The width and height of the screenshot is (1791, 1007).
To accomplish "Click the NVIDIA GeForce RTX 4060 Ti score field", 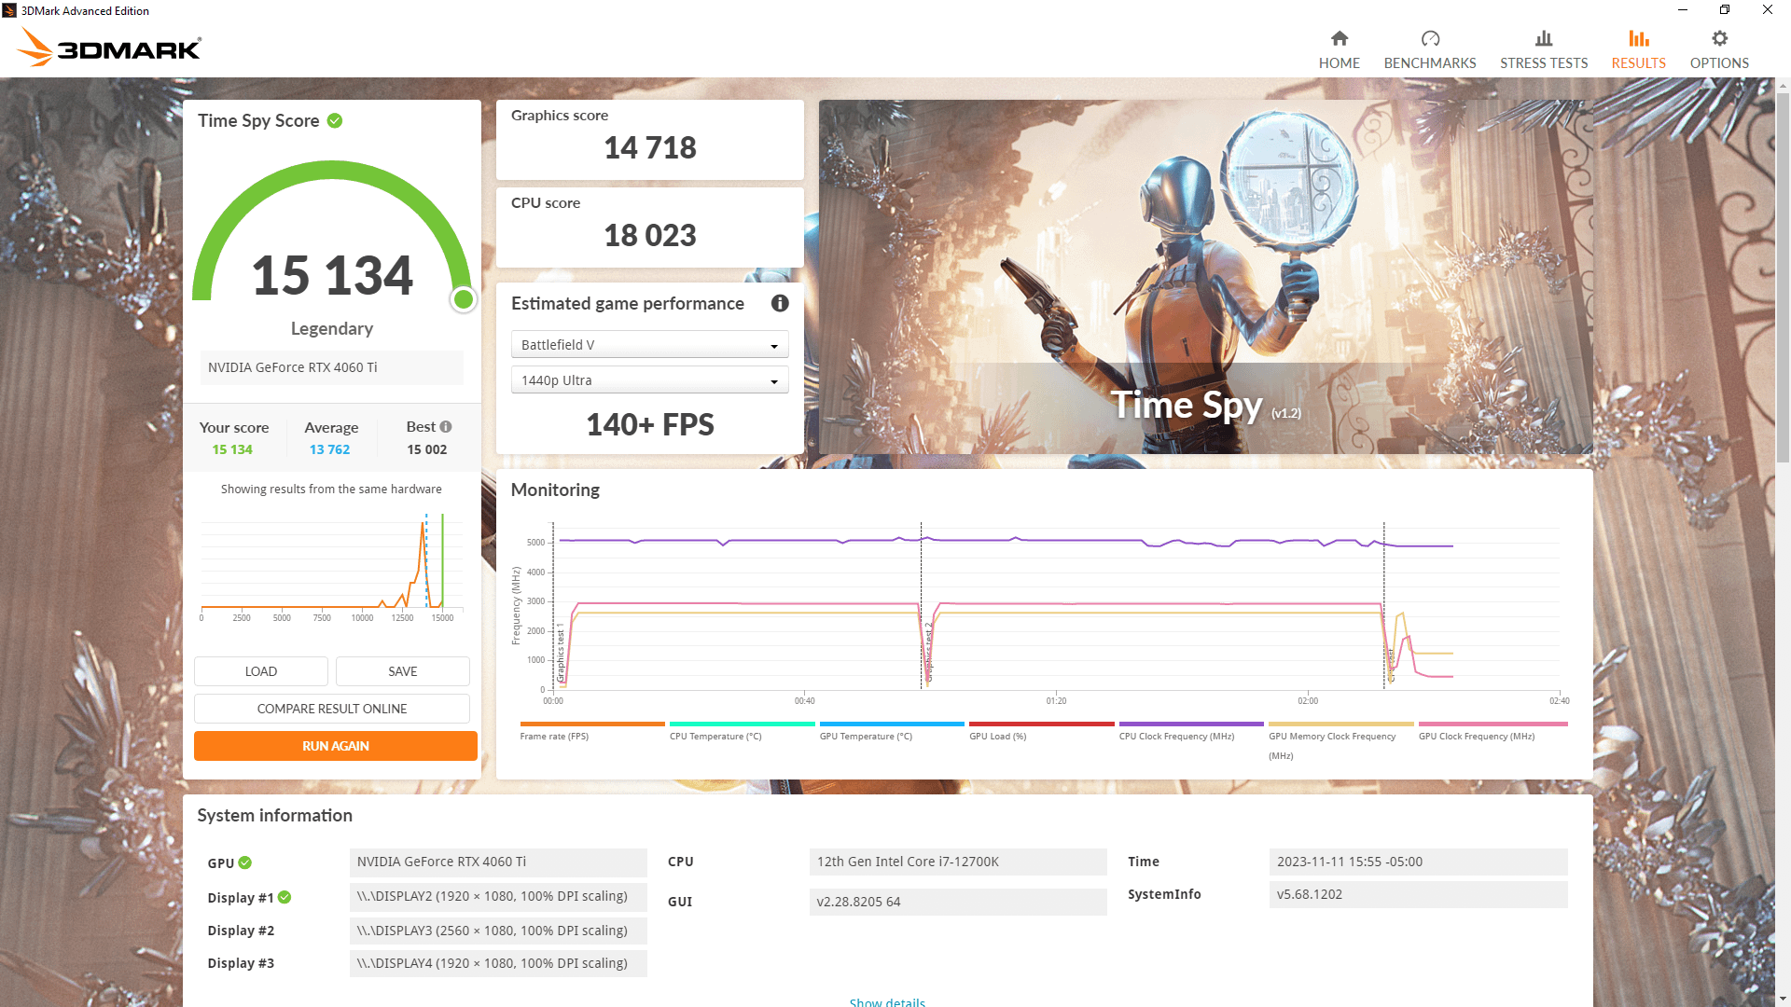I will coord(332,367).
